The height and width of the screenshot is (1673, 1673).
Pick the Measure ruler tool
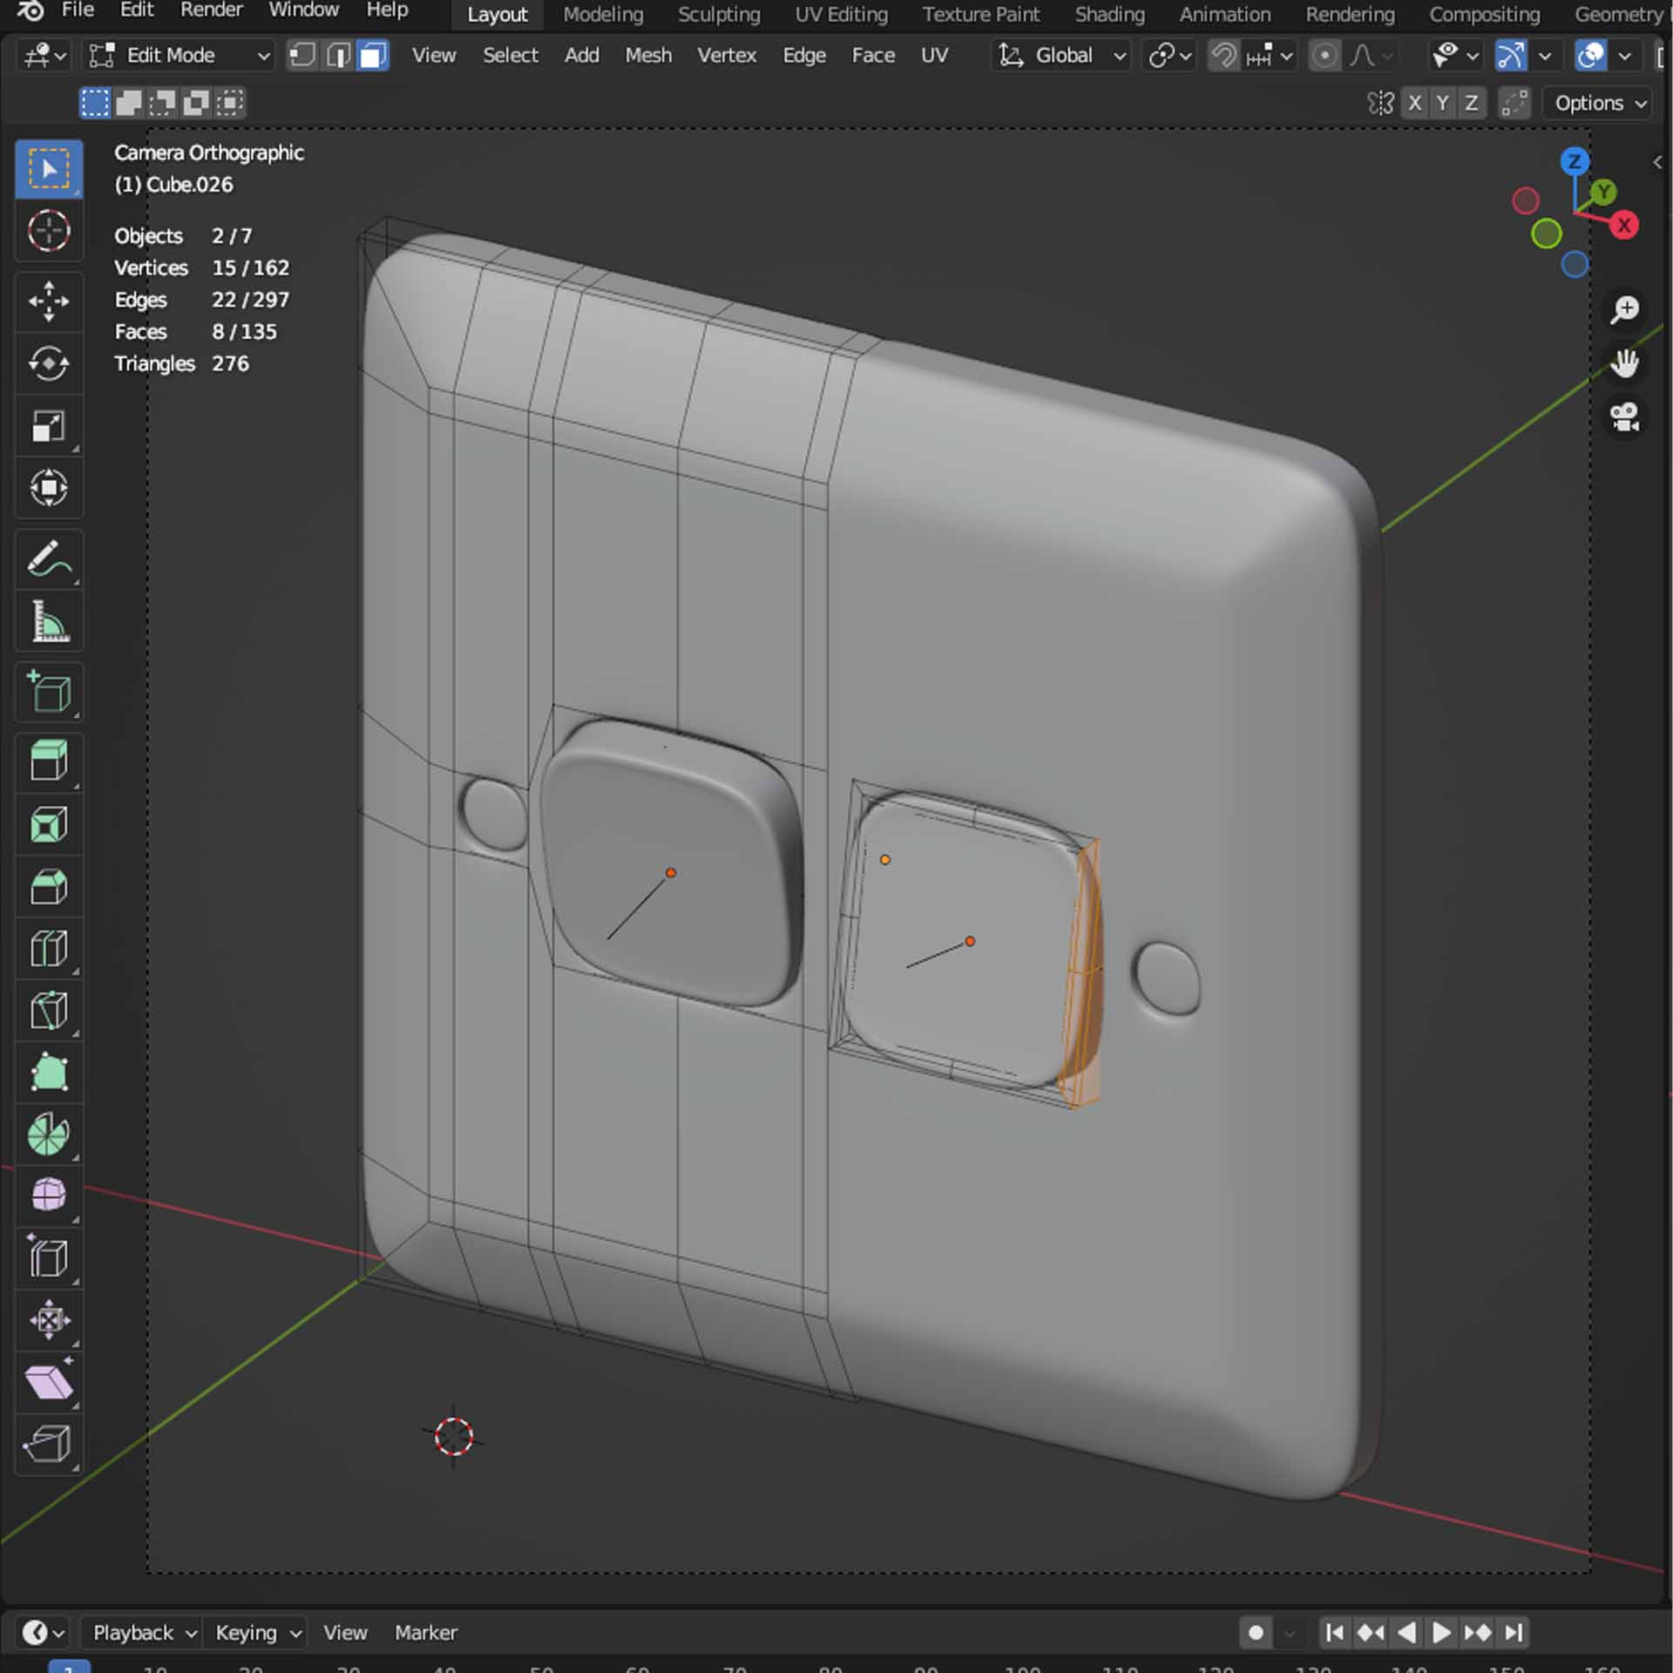click(49, 621)
